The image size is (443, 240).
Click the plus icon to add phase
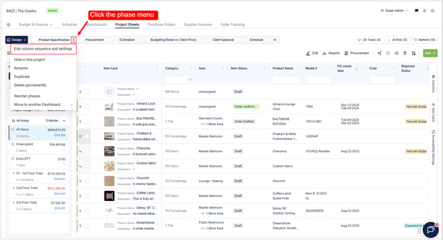(274, 40)
